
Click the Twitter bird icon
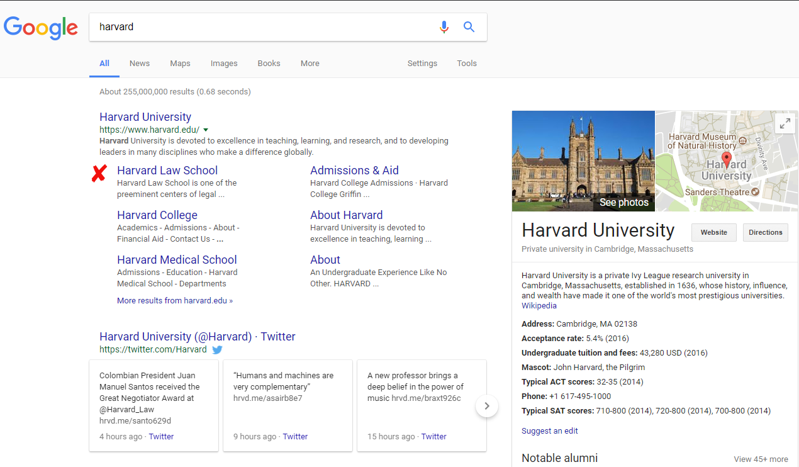[217, 349]
